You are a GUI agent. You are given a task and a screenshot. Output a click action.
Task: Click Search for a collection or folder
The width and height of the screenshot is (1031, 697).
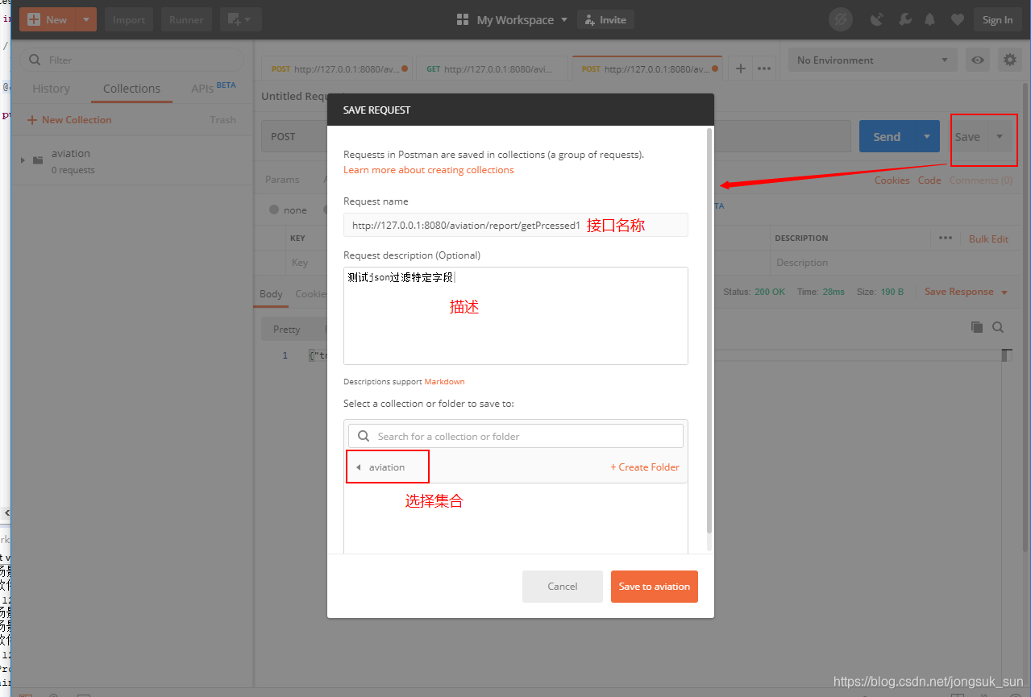pos(516,436)
